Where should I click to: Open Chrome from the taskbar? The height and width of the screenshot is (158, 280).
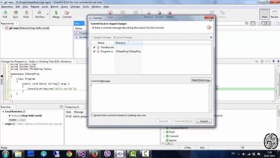69,154
